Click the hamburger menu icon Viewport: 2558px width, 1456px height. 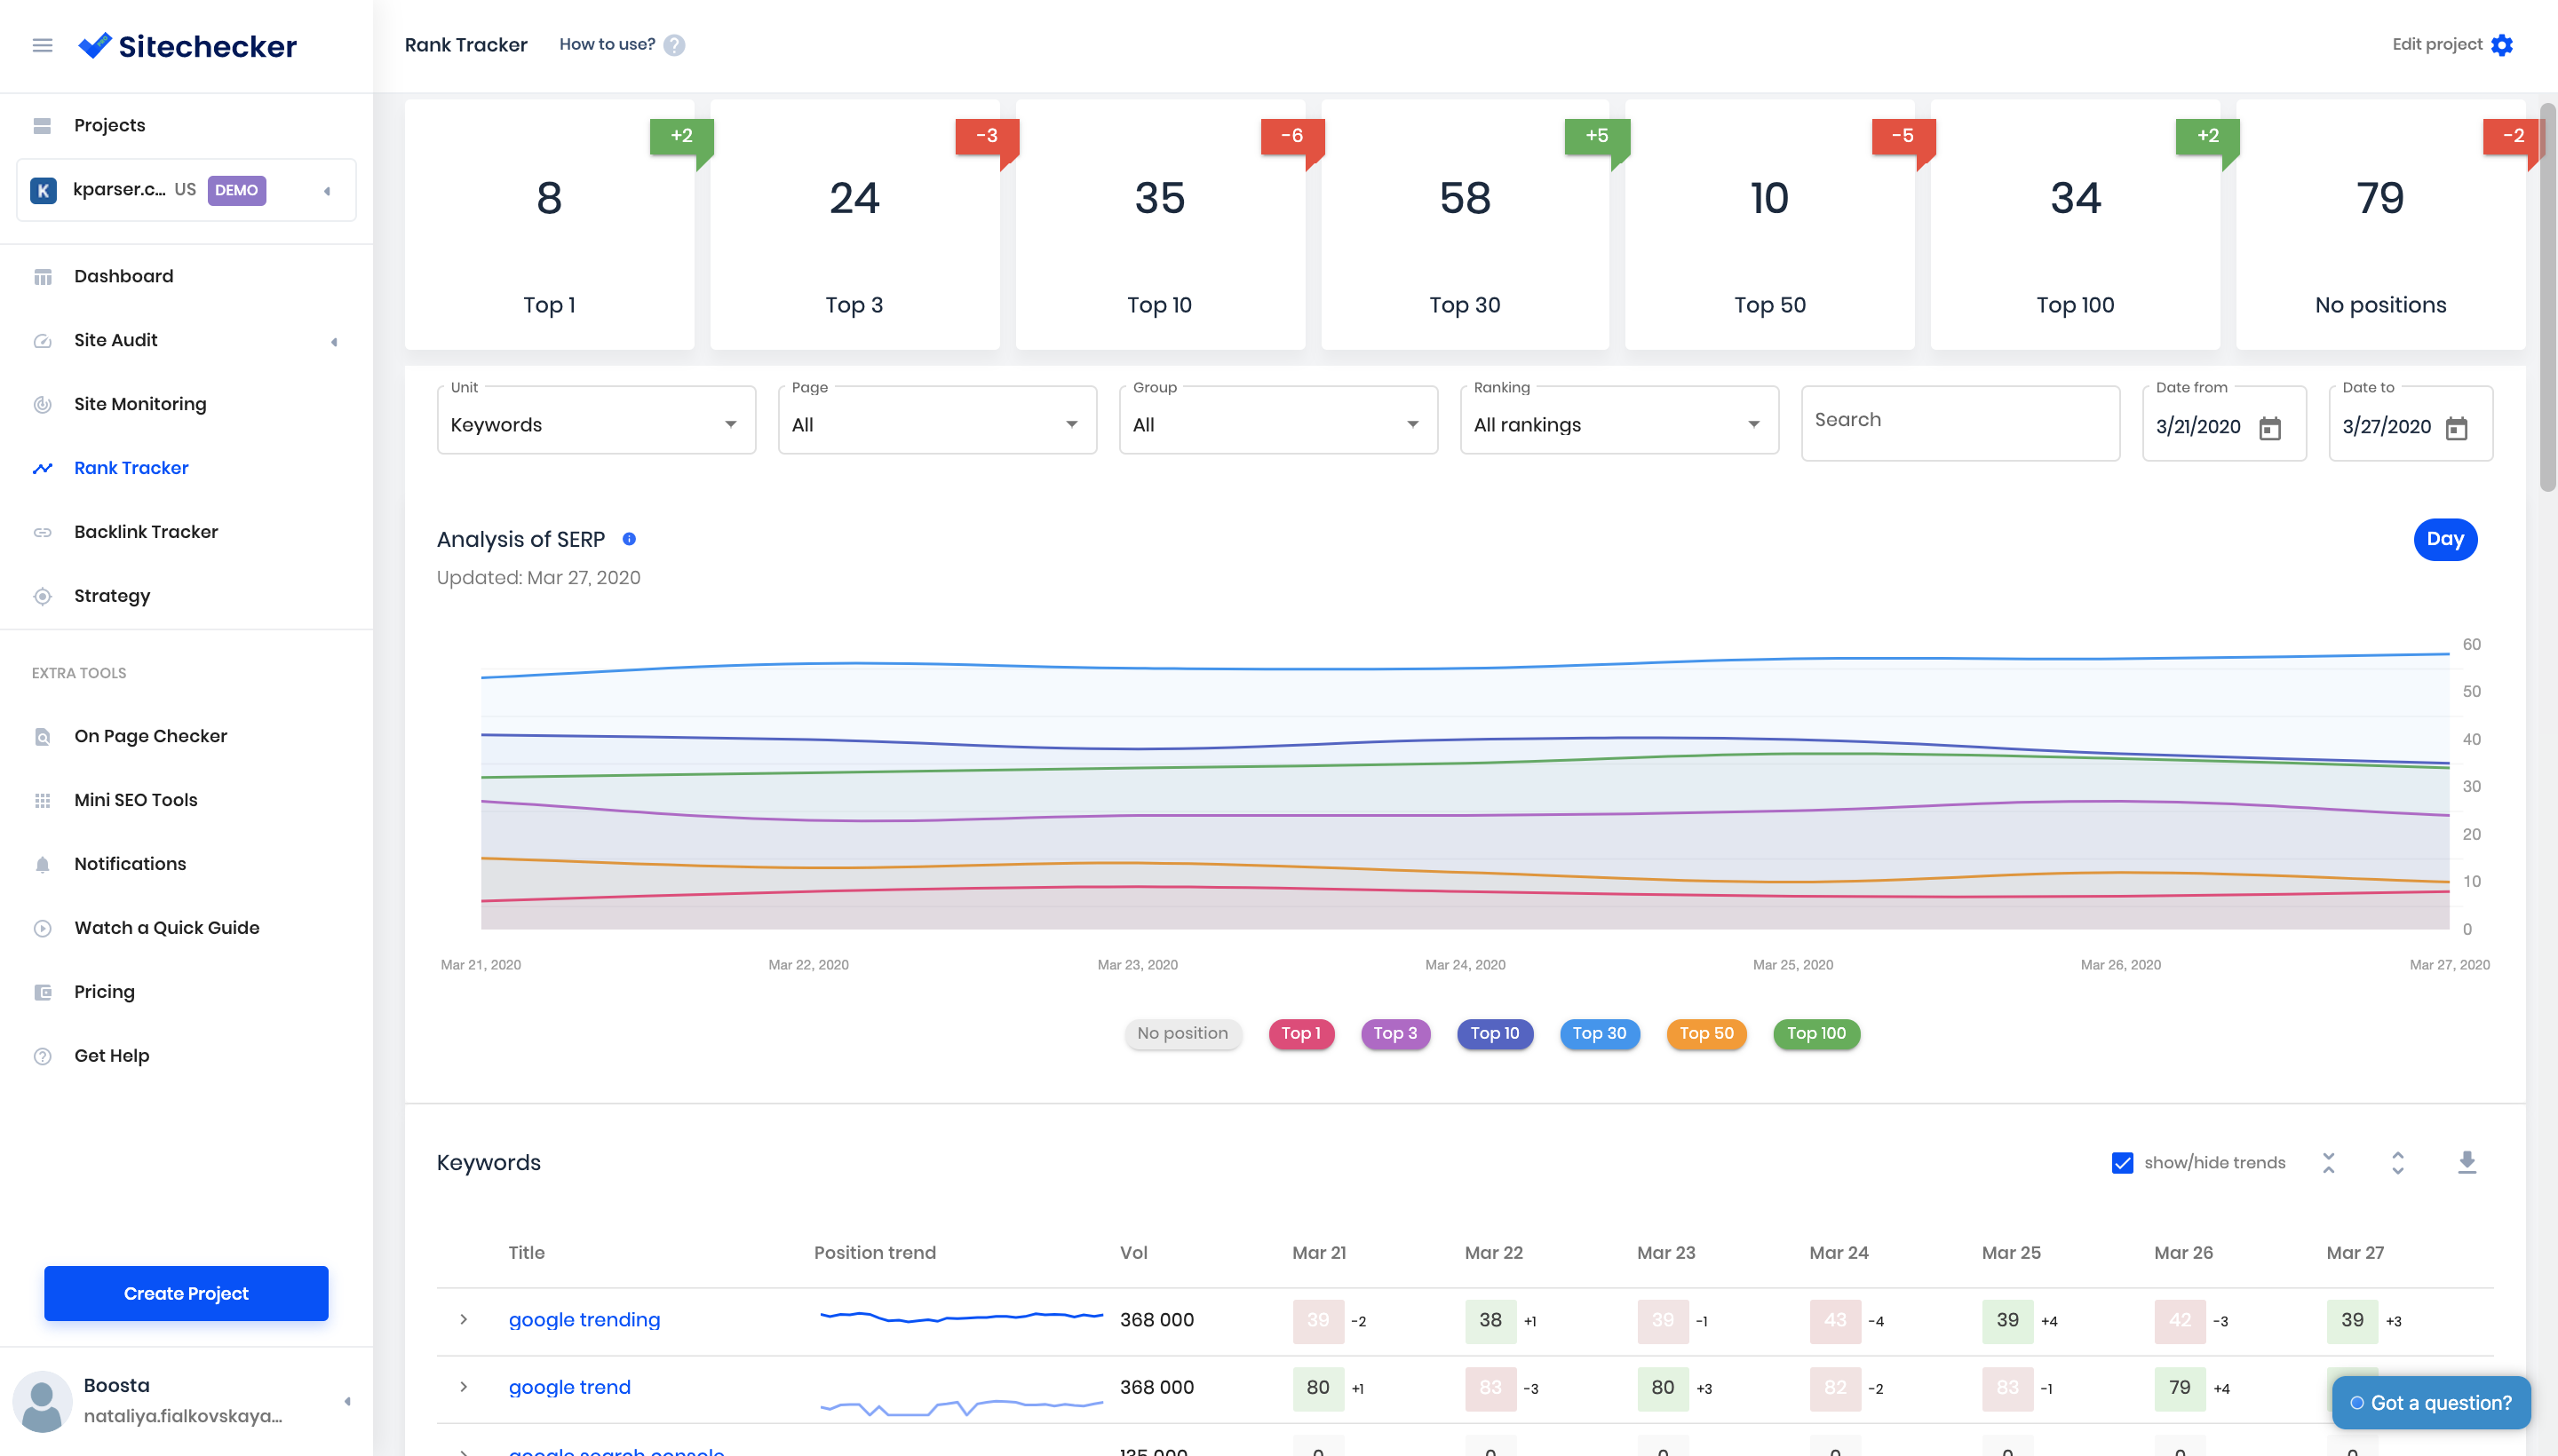coord(42,45)
